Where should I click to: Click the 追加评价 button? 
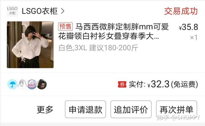click(131, 109)
